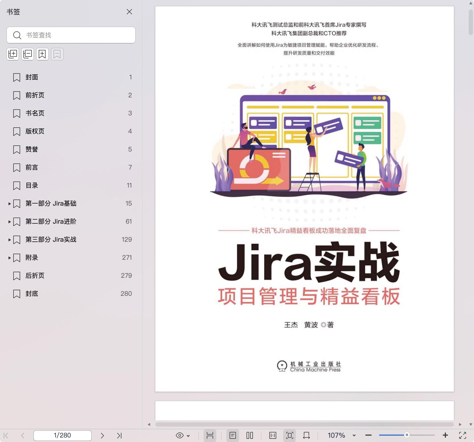Viewport: 474px width, 442px height.
Task: Click the bookmark icon beside 后折页
Action: (17, 276)
